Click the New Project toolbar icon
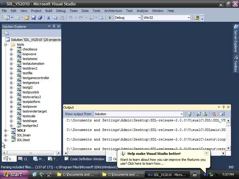The height and width of the screenshot is (179, 239). point(7,18)
